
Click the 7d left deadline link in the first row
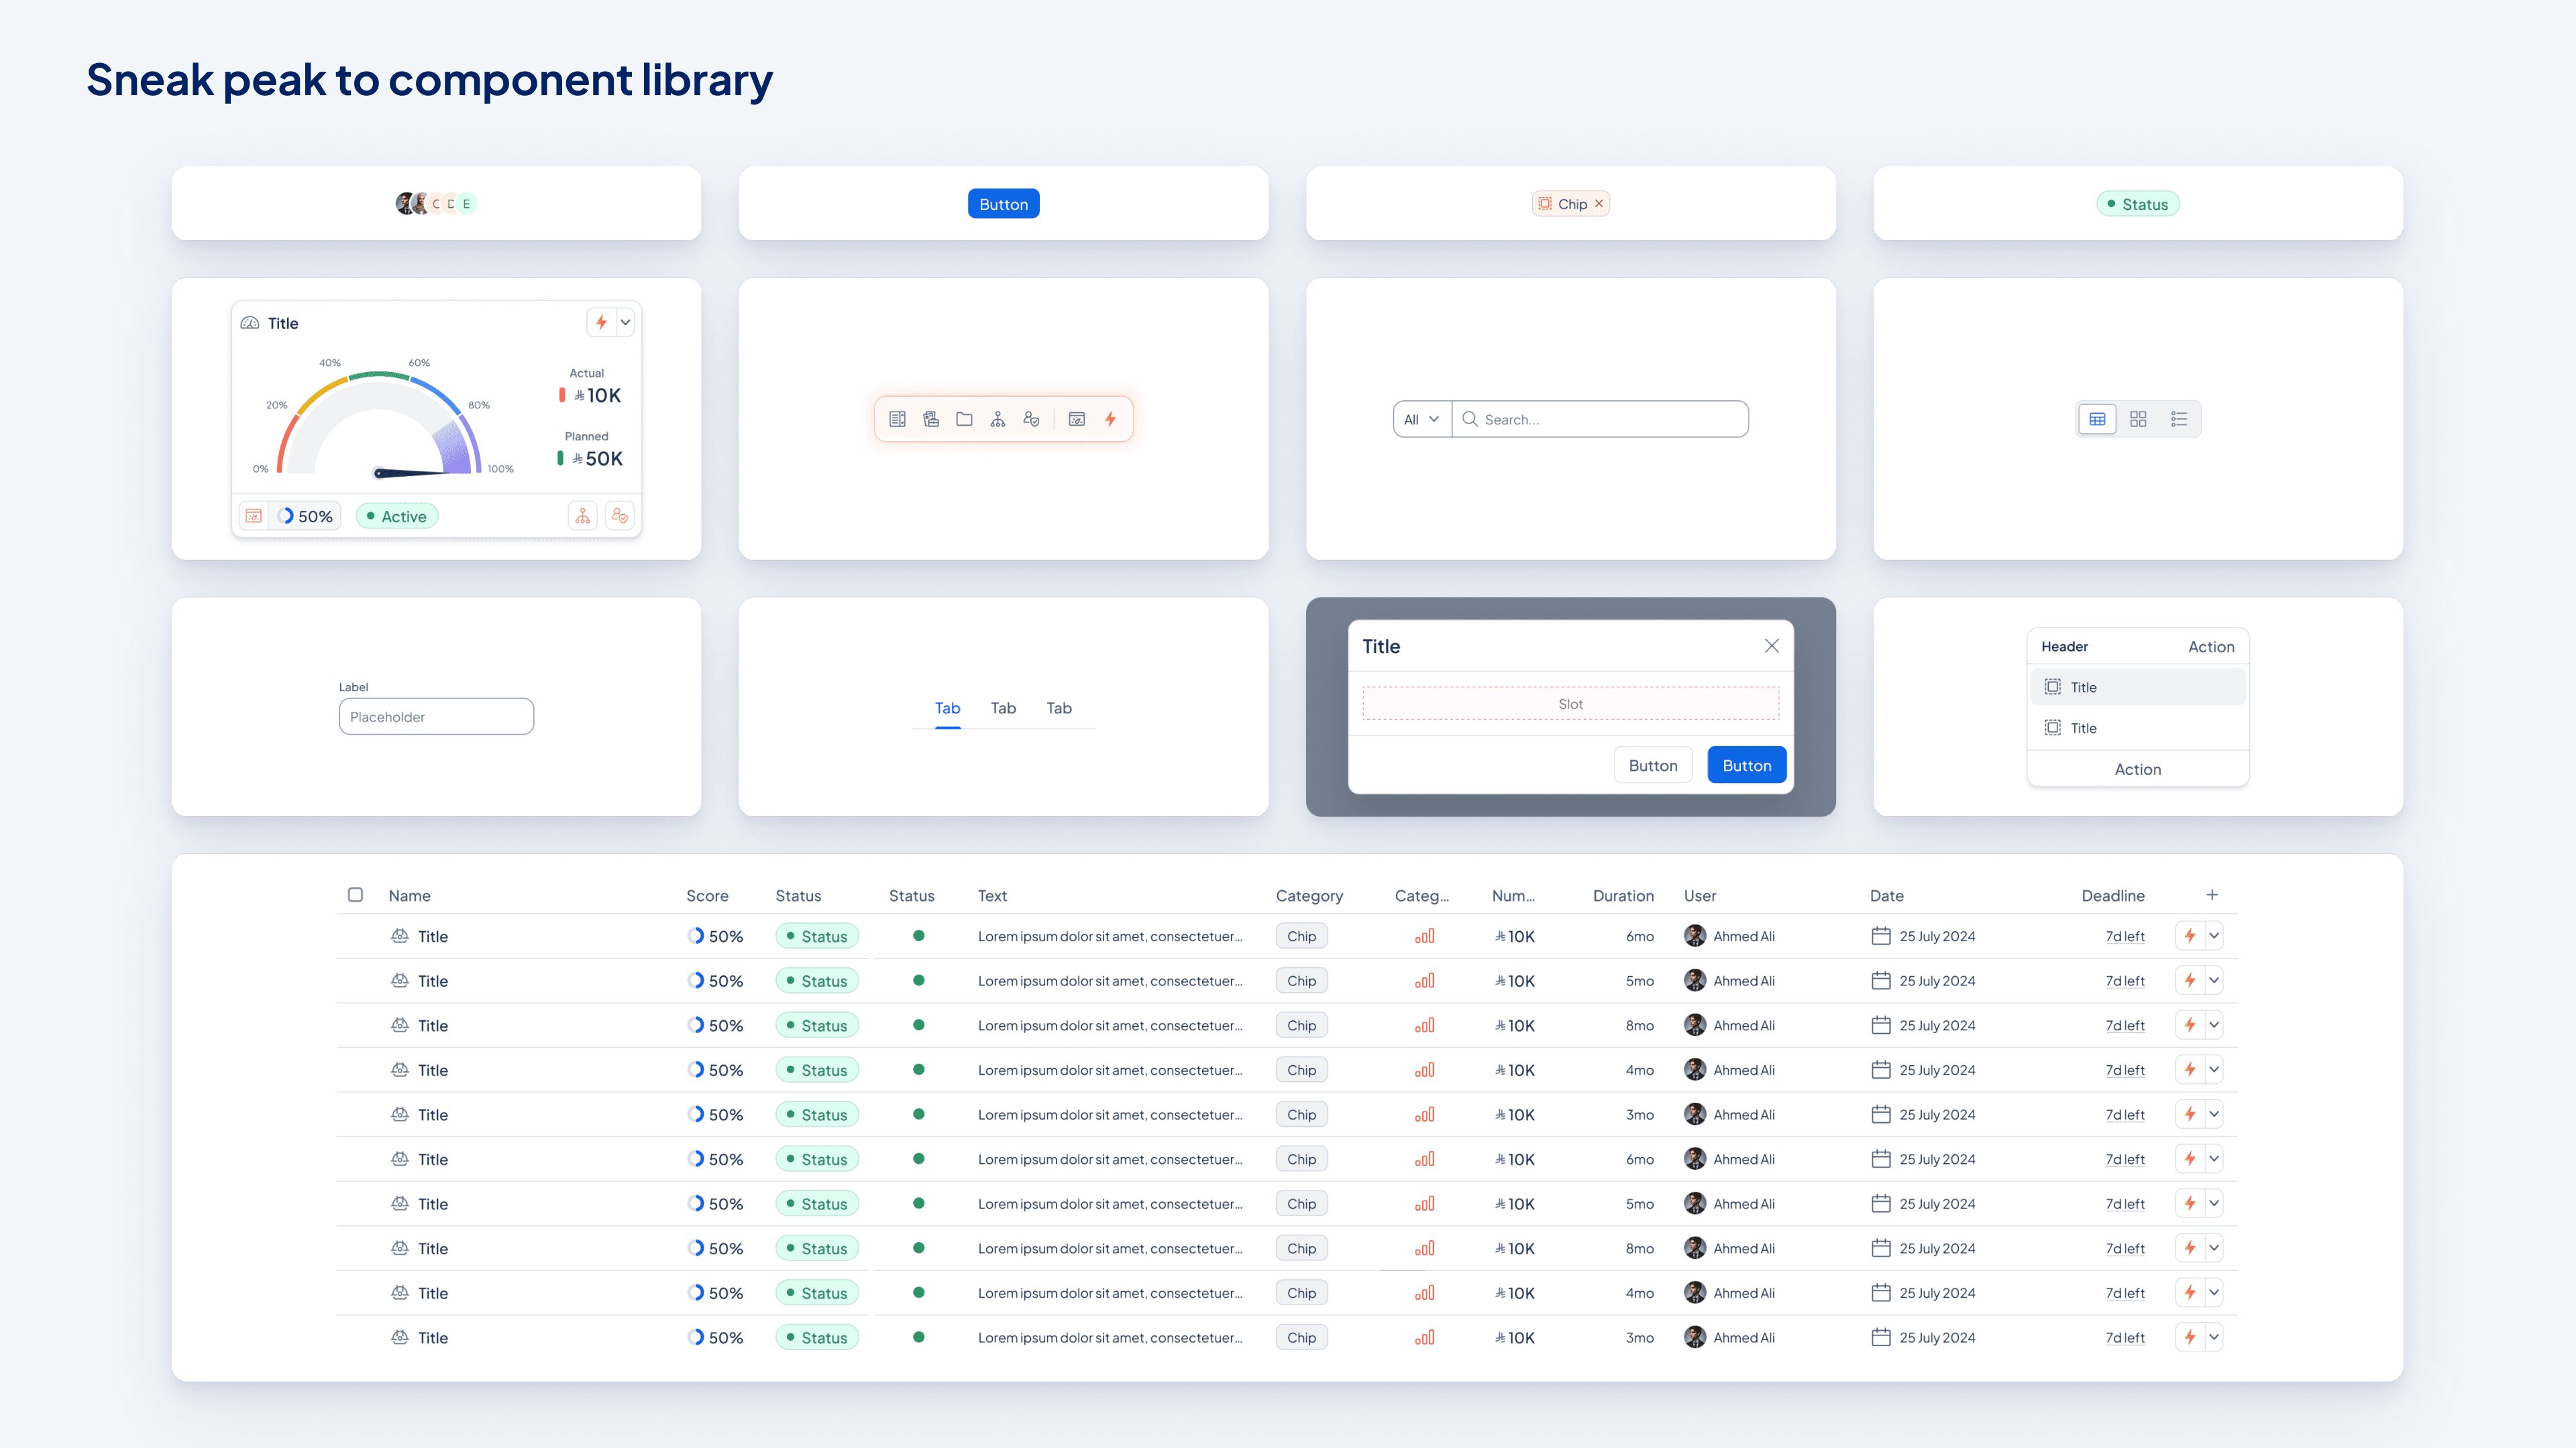click(2125, 937)
